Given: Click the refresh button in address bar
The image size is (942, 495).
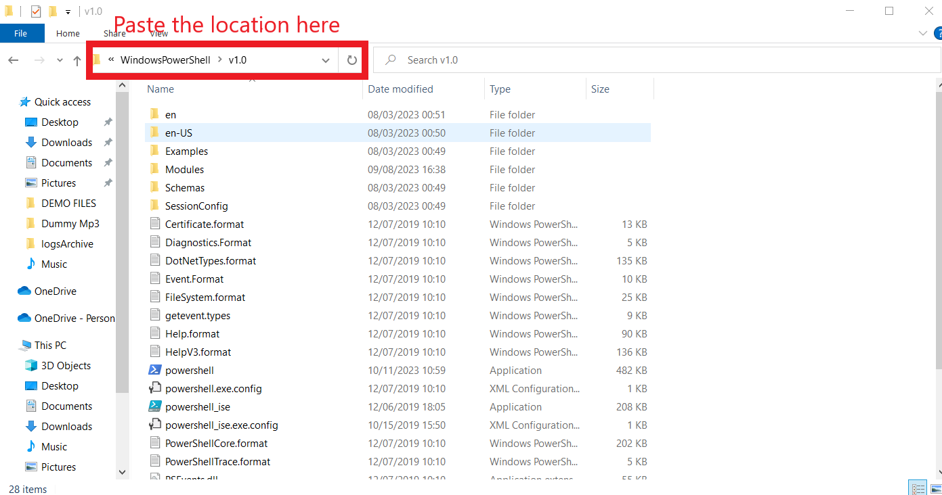Looking at the screenshot, I should (x=351, y=60).
